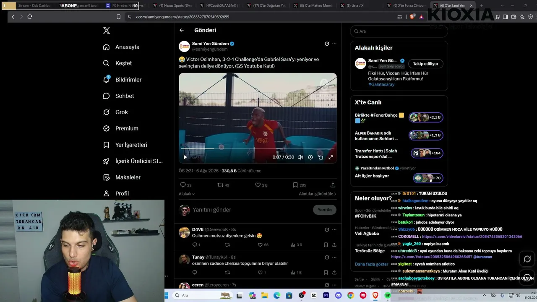The height and width of the screenshot is (302, 537).
Task: Click the back arrow beside Gönderi
Action: [182, 30]
